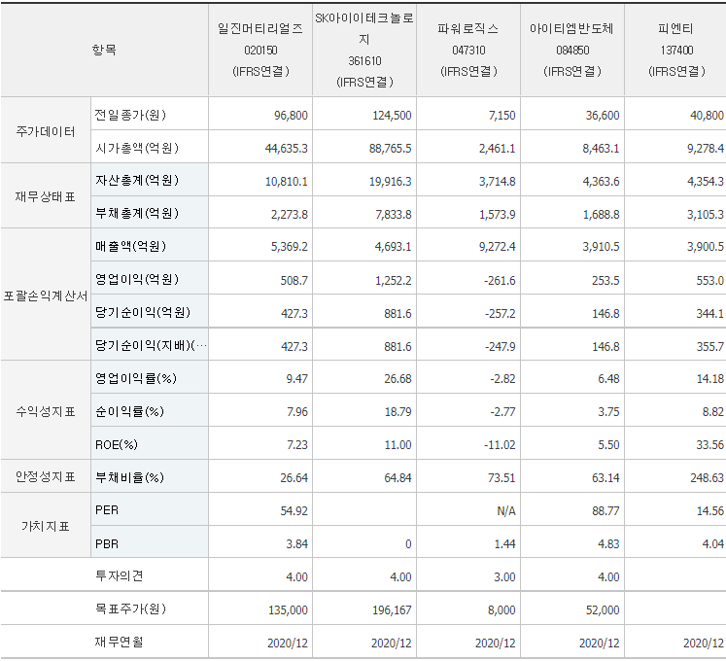This screenshot has width=726, height=661.
Task: Select the closing price value 96,800
Action: tap(291, 116)
